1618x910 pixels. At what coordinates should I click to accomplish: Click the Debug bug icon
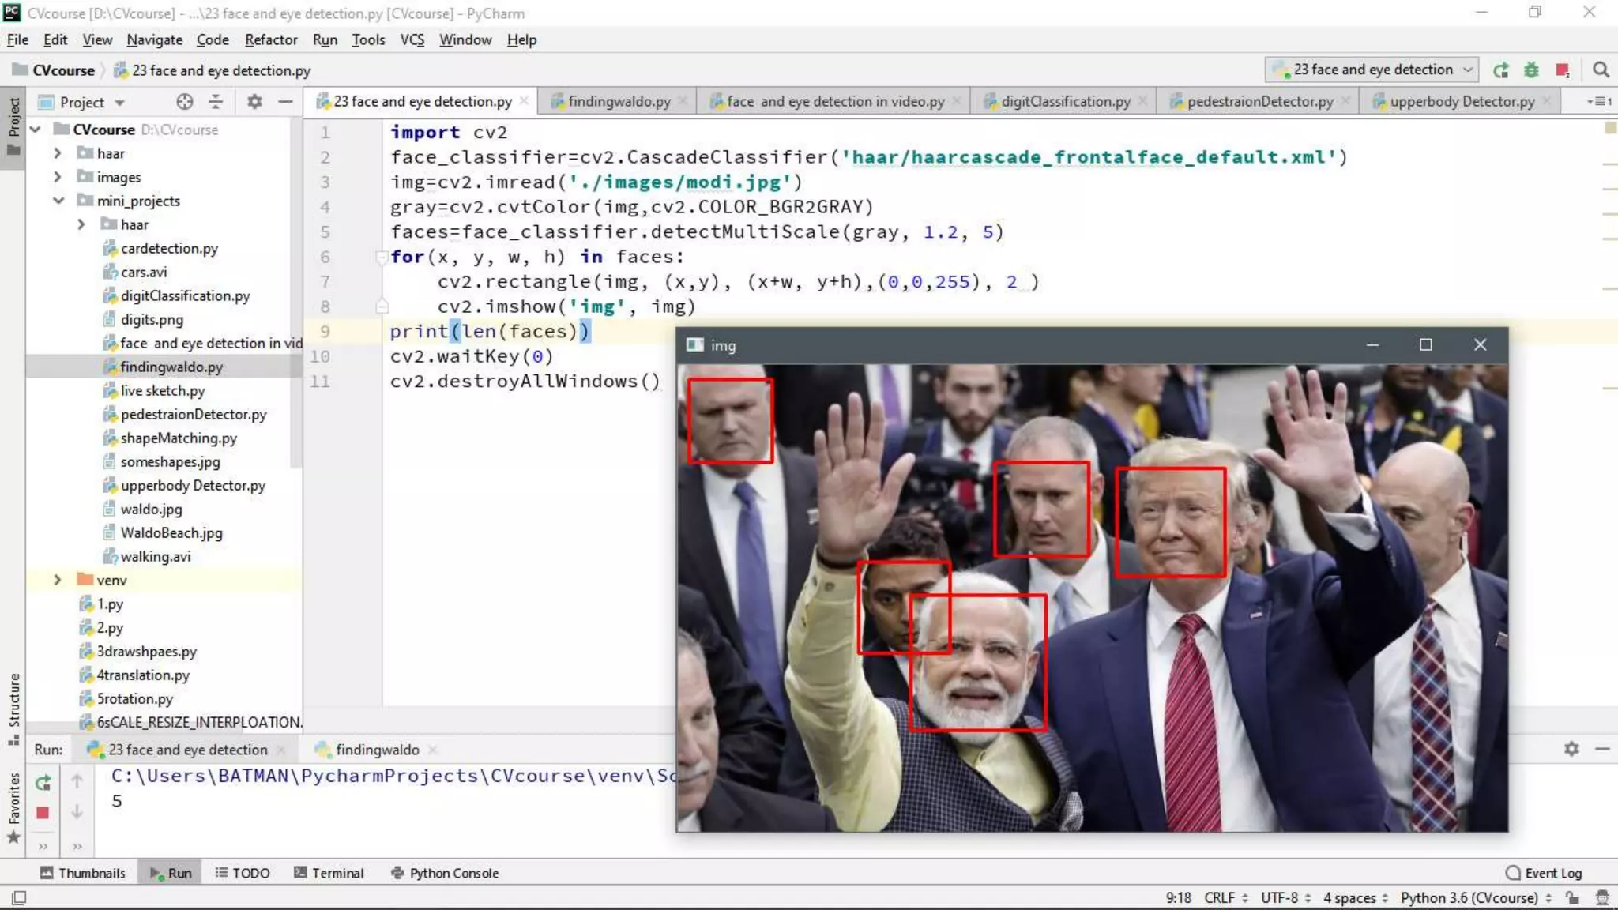tap(1531, 70)
